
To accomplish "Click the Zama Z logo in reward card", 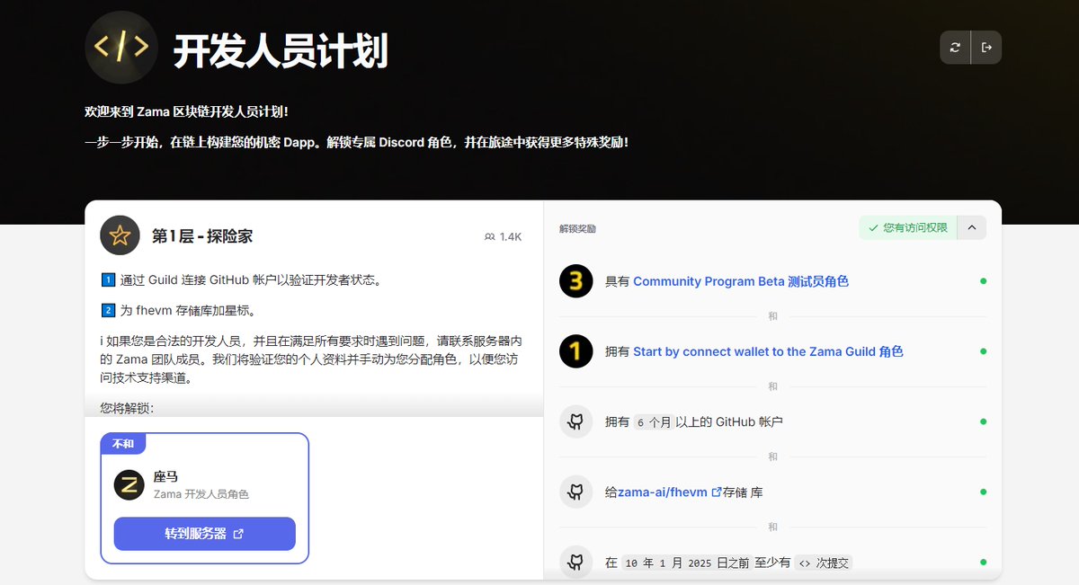I will (x=129, y=485).
